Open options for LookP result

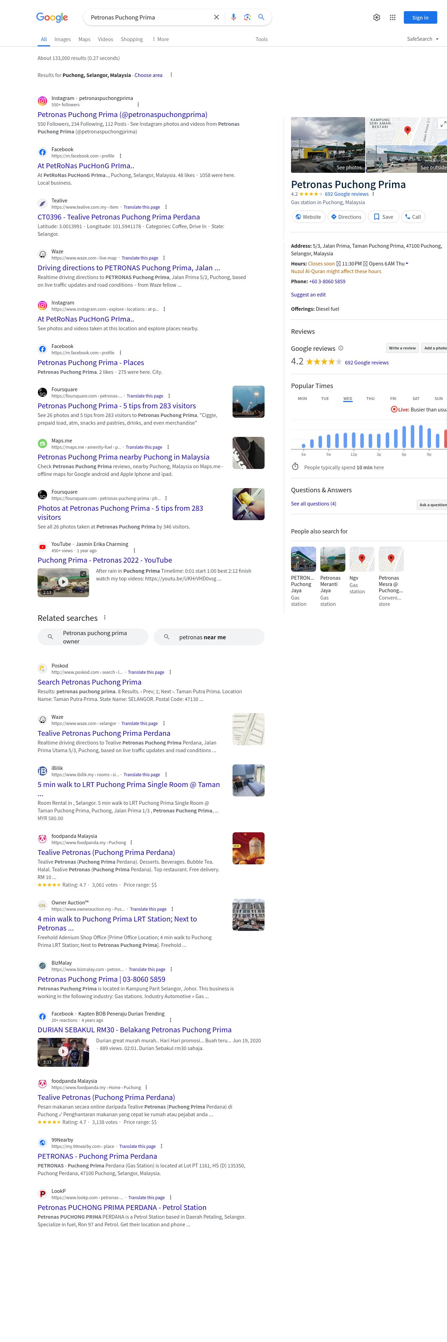pos(171,1198)
